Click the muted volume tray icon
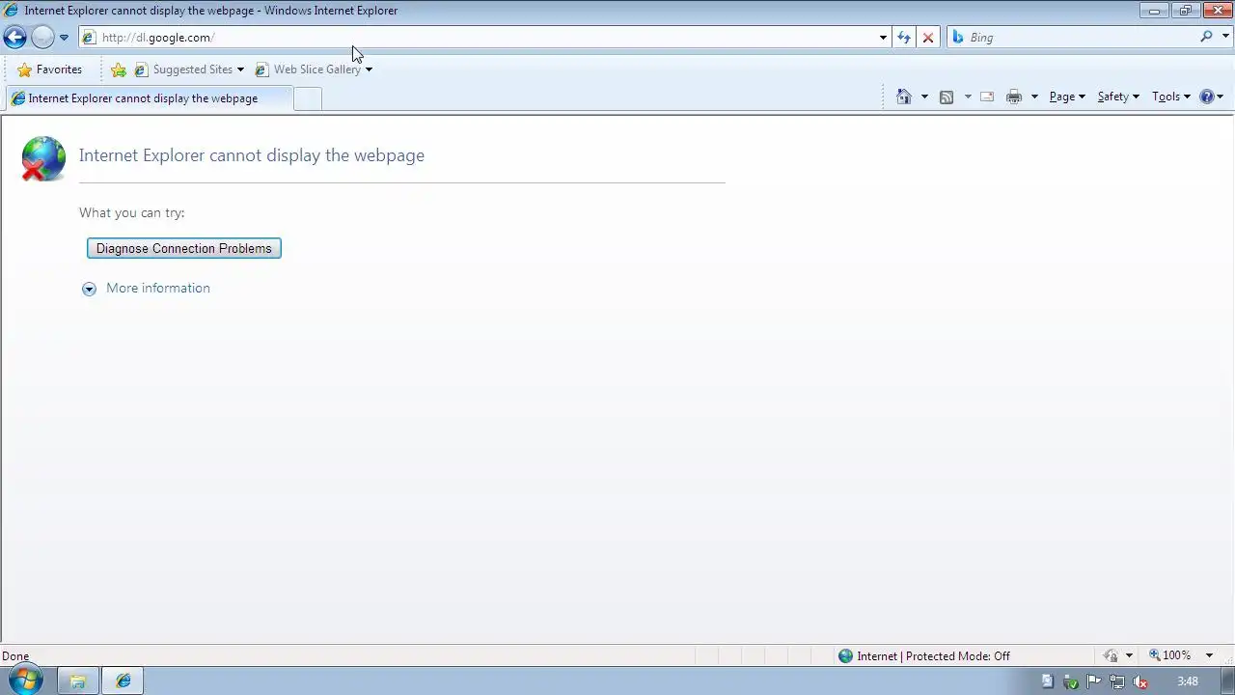 point(1142,681)
